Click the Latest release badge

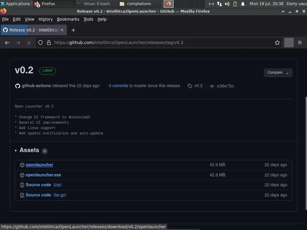coord(47,71)
